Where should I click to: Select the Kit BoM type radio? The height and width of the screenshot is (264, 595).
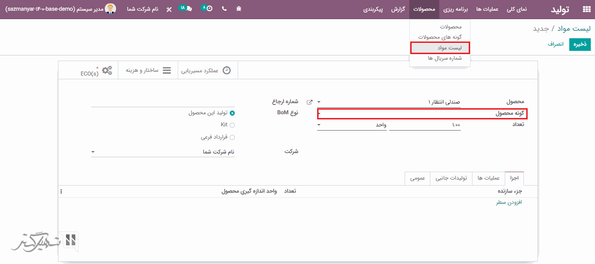pos(232,125)
